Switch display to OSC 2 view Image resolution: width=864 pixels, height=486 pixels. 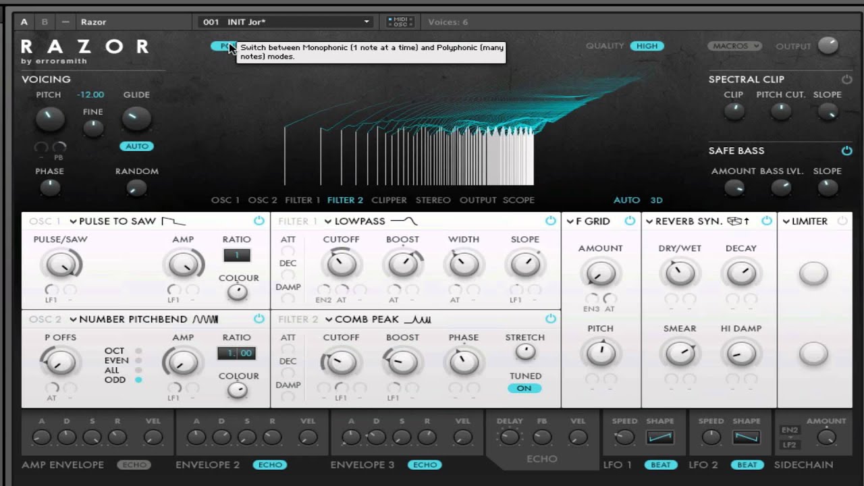(263, 200)
